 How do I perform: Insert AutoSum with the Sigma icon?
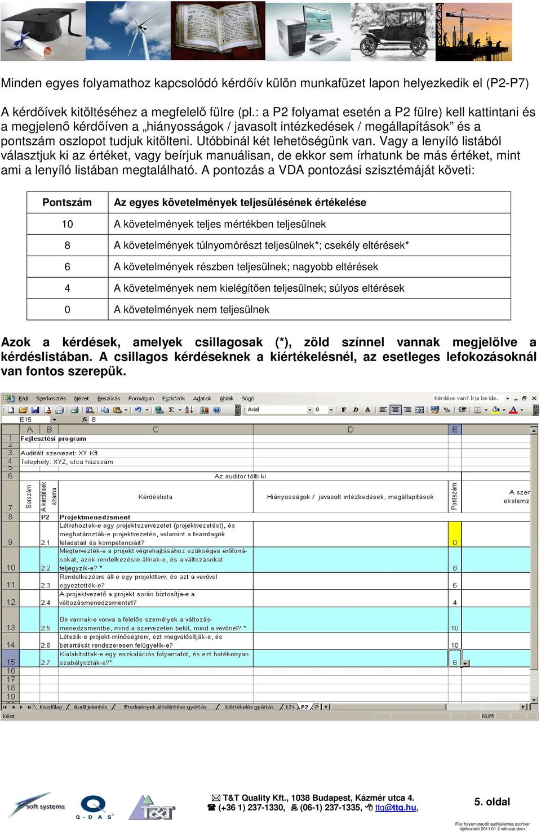click(x=171, y=410)
